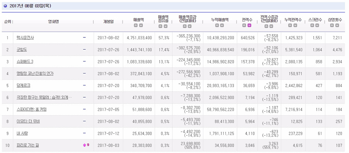Sort 상영횟수 column descending with down arrow
This screenshot has height=153, width=349.
(x=337, y=25)
